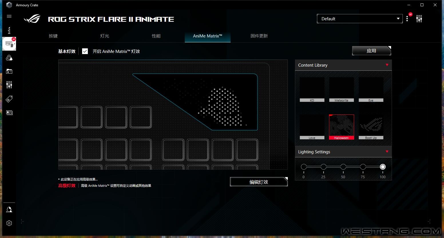Click the equalizer settings icon at top right
The image size is (444, 238).
419,19
